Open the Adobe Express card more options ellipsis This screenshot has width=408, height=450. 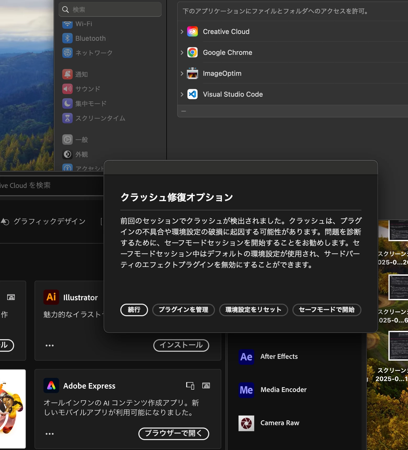tap(50, 434)
